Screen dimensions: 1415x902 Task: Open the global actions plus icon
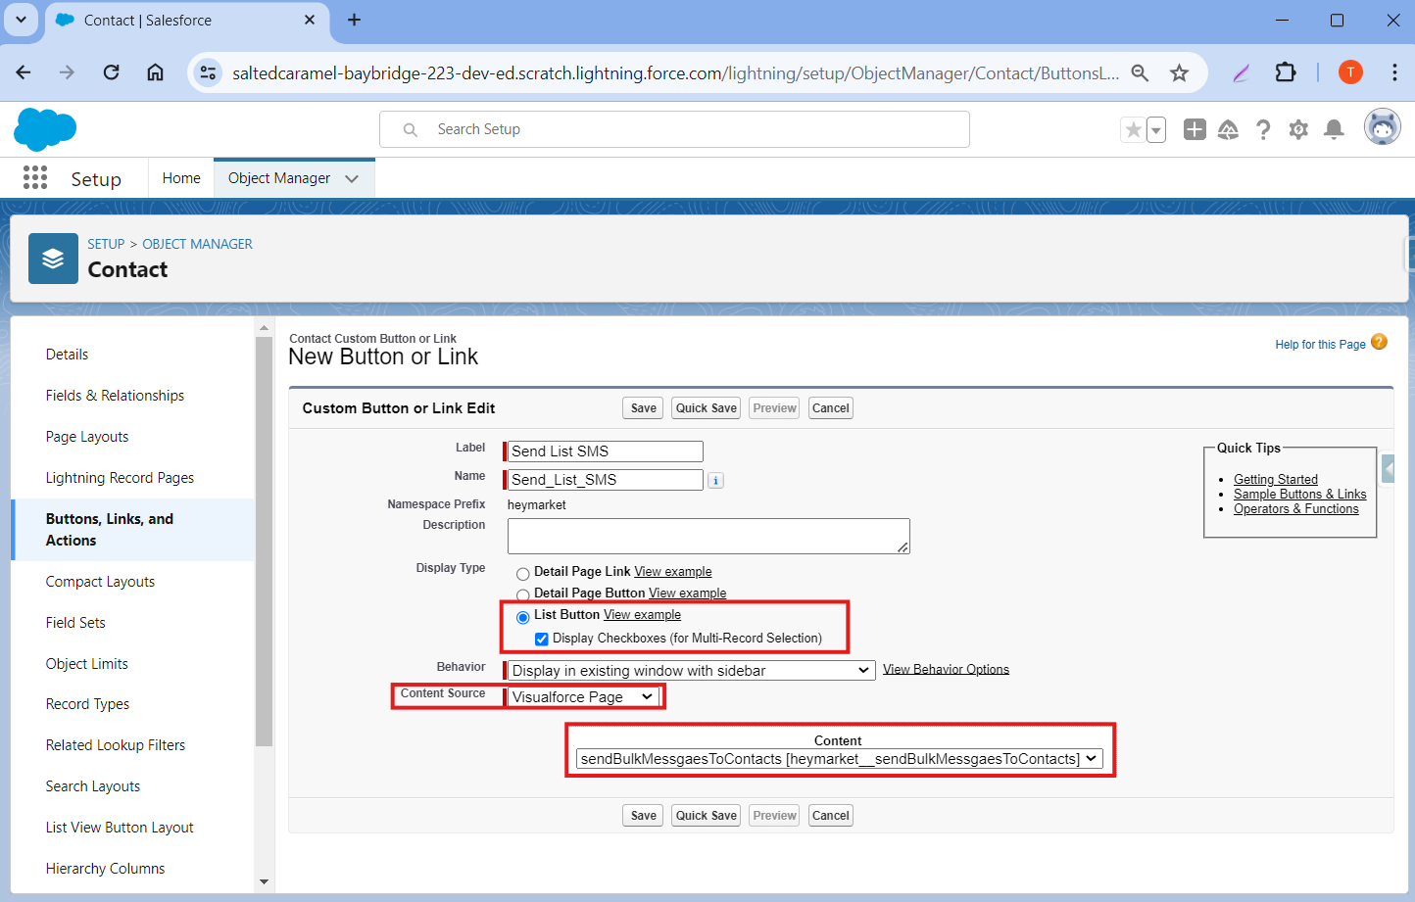pos(1195,129)
